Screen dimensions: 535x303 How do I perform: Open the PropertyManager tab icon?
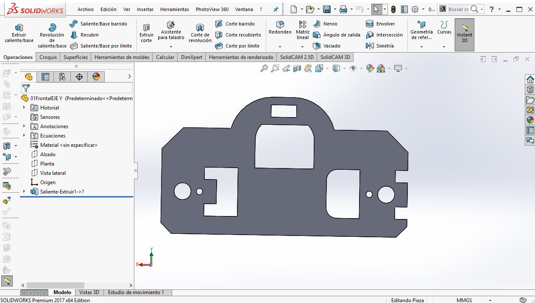click(x=45, y=77)
